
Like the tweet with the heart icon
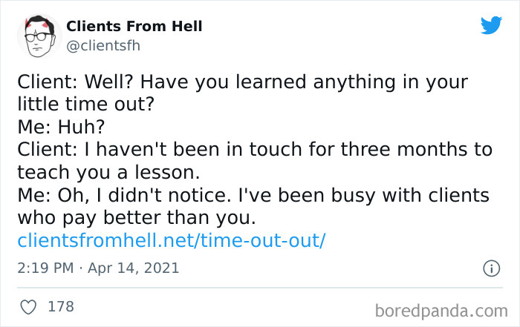click(28, 305)
